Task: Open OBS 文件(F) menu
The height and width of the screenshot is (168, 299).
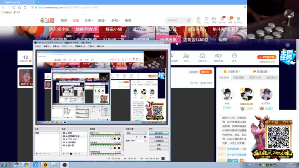Action: [x=38, y=46]
